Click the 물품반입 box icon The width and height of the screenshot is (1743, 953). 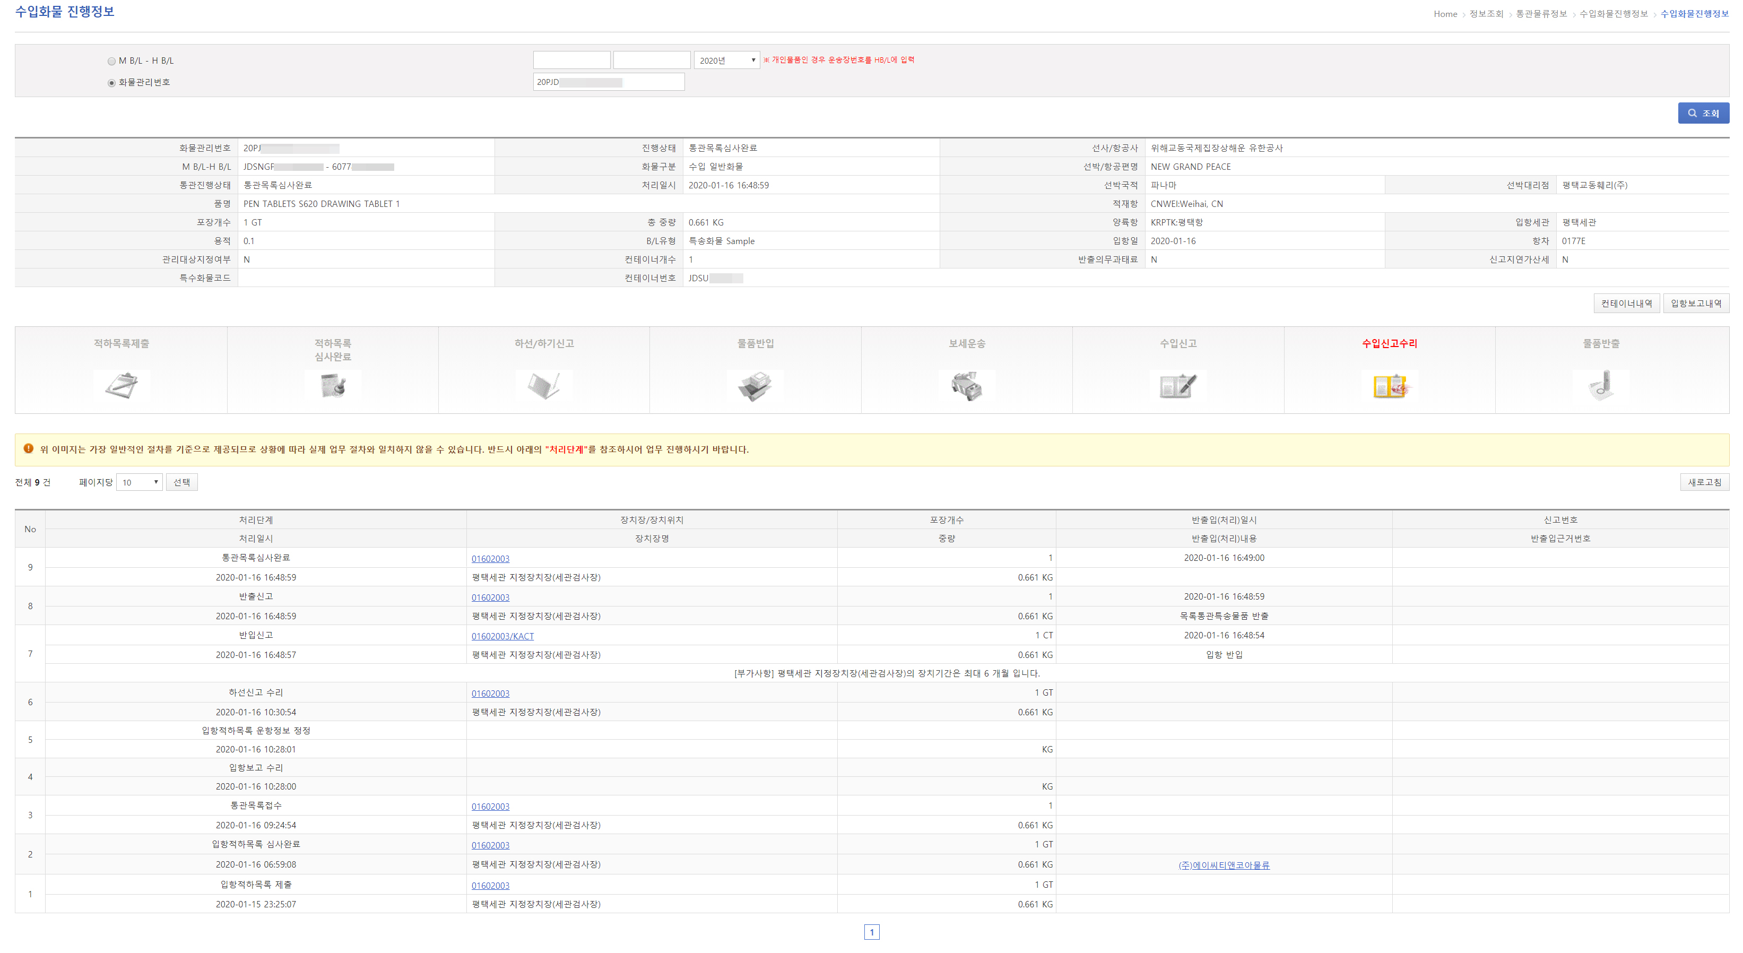pos(755,386)
